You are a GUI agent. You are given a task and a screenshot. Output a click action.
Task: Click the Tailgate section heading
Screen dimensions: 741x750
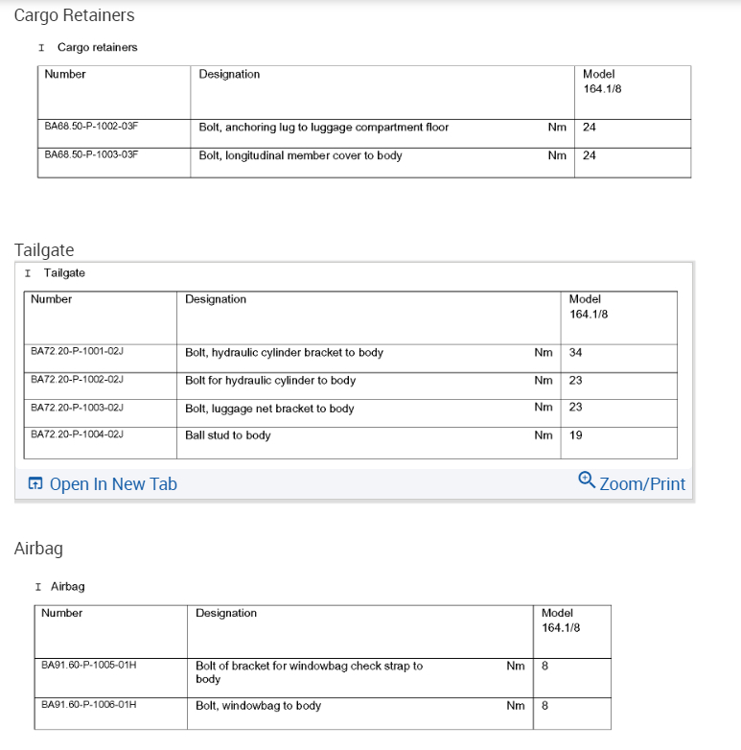pos(44,250)
